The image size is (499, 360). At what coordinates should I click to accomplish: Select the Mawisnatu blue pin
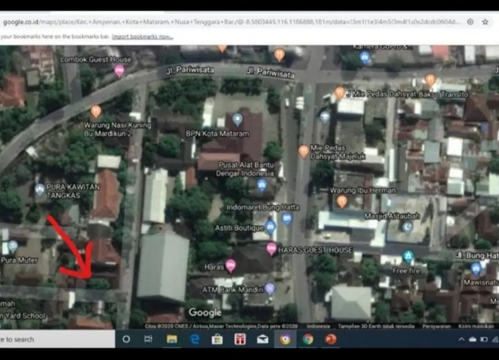click(476, 269)
